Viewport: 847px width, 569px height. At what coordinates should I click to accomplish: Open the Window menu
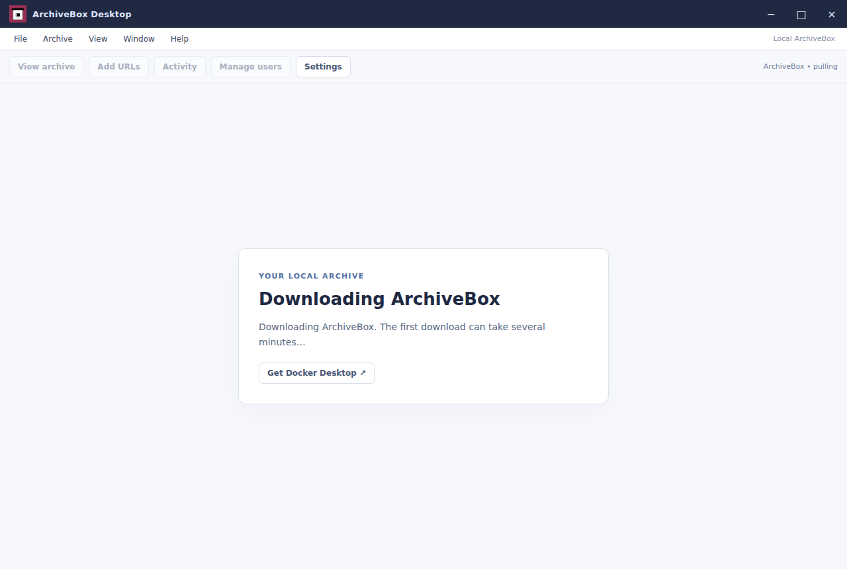139,39
